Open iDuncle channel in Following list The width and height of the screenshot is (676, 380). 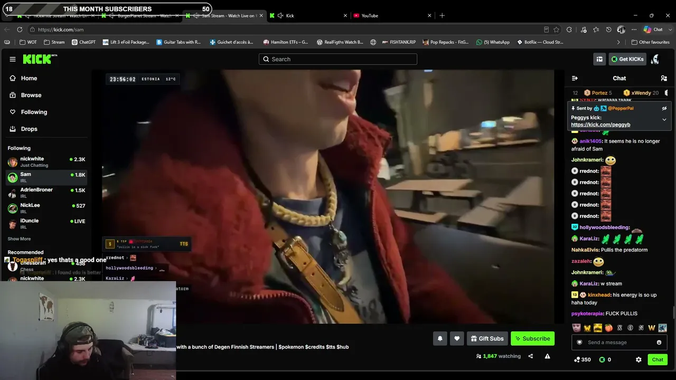click(46, 223)
